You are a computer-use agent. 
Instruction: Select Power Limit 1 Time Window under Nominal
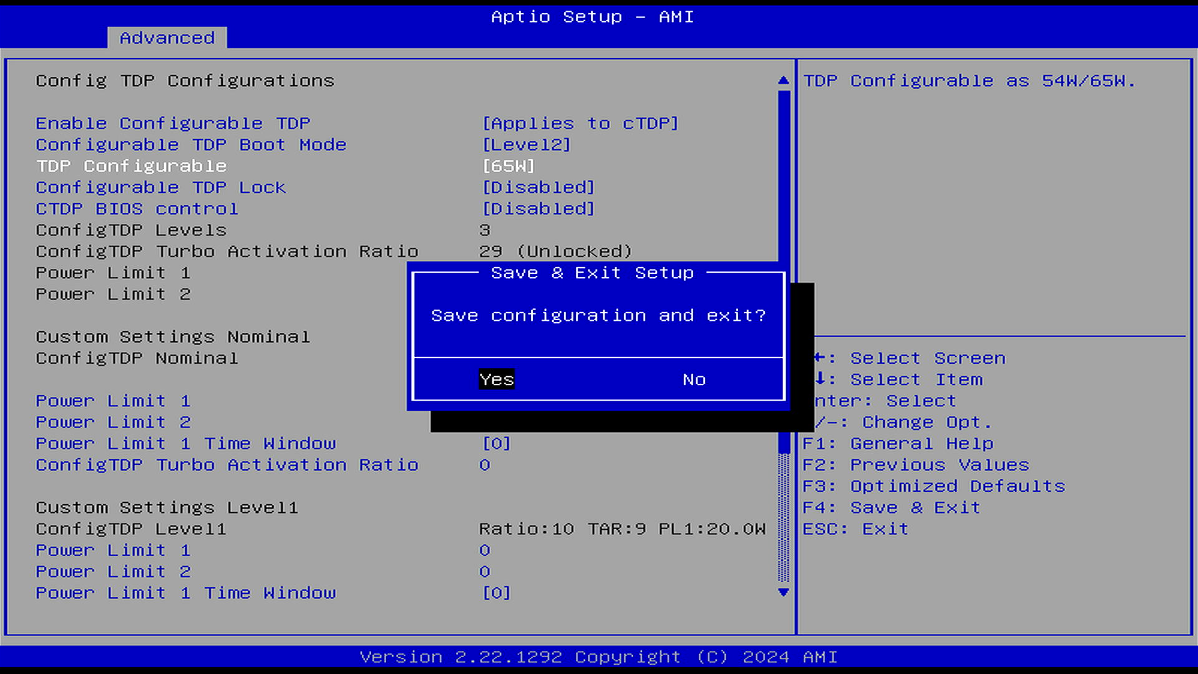click(x=185, y=444)
